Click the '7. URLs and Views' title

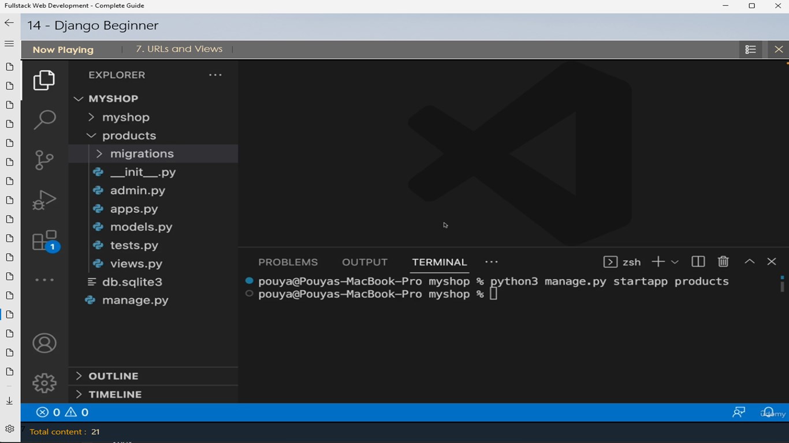pyautogui.click(x=179, y=49)
